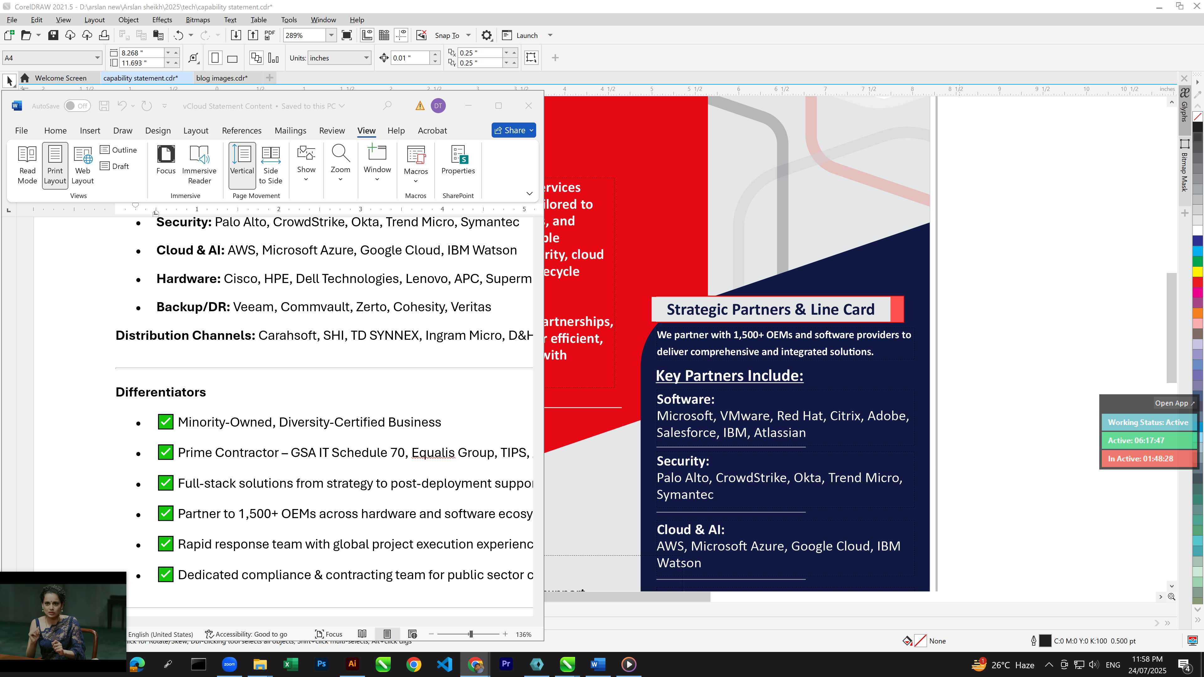Viewport: 1204px width, 677px height.
Task: Click Word warning triangle icon
Action: point(420,106)
